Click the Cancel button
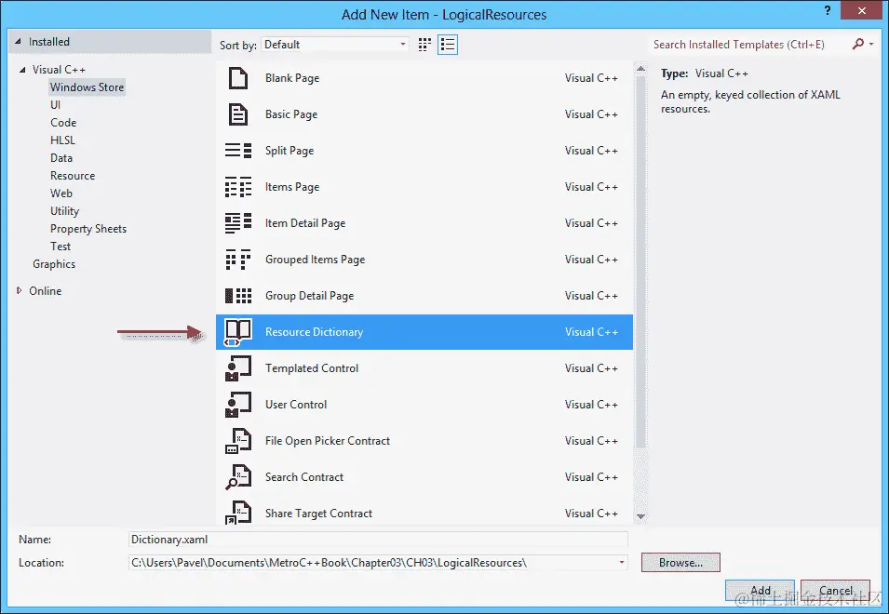This screenshot has height=614, width=889. [x=835, y=590]
